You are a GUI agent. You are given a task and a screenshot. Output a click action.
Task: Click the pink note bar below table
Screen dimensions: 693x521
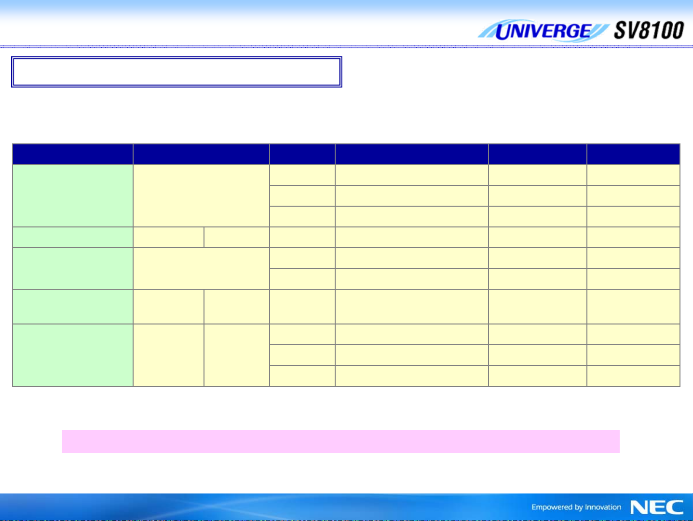click(x=340, y=441)
